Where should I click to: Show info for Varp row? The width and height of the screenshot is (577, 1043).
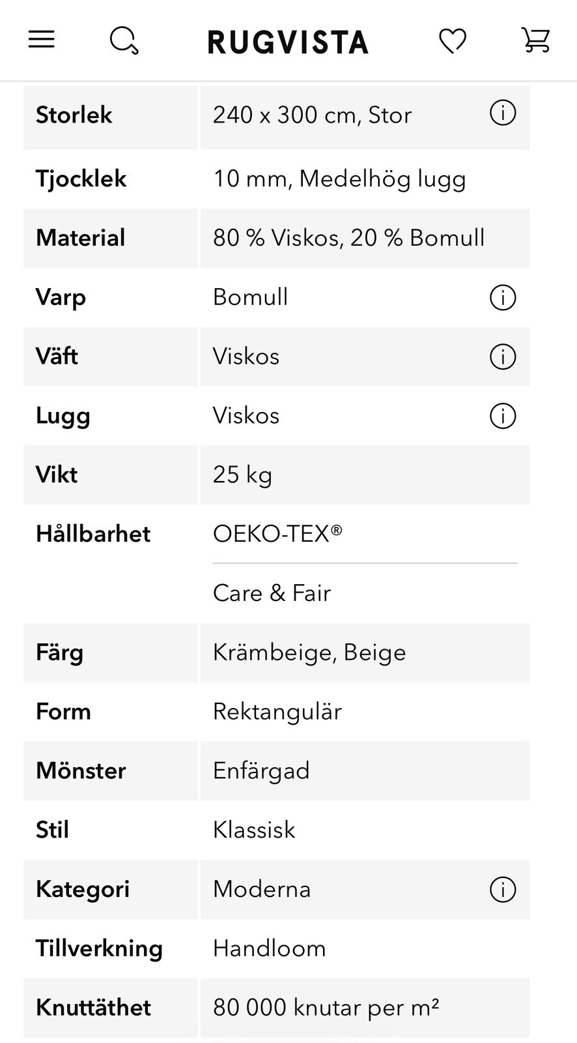tap(502, 298)
